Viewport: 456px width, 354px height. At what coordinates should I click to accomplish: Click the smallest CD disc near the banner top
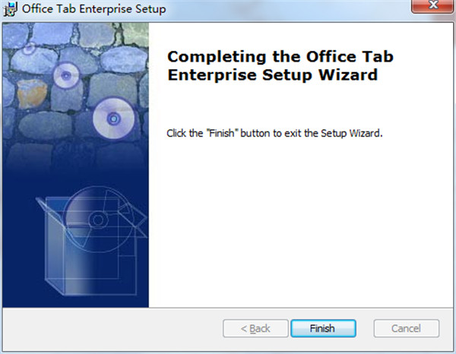(x=29, y=48)
